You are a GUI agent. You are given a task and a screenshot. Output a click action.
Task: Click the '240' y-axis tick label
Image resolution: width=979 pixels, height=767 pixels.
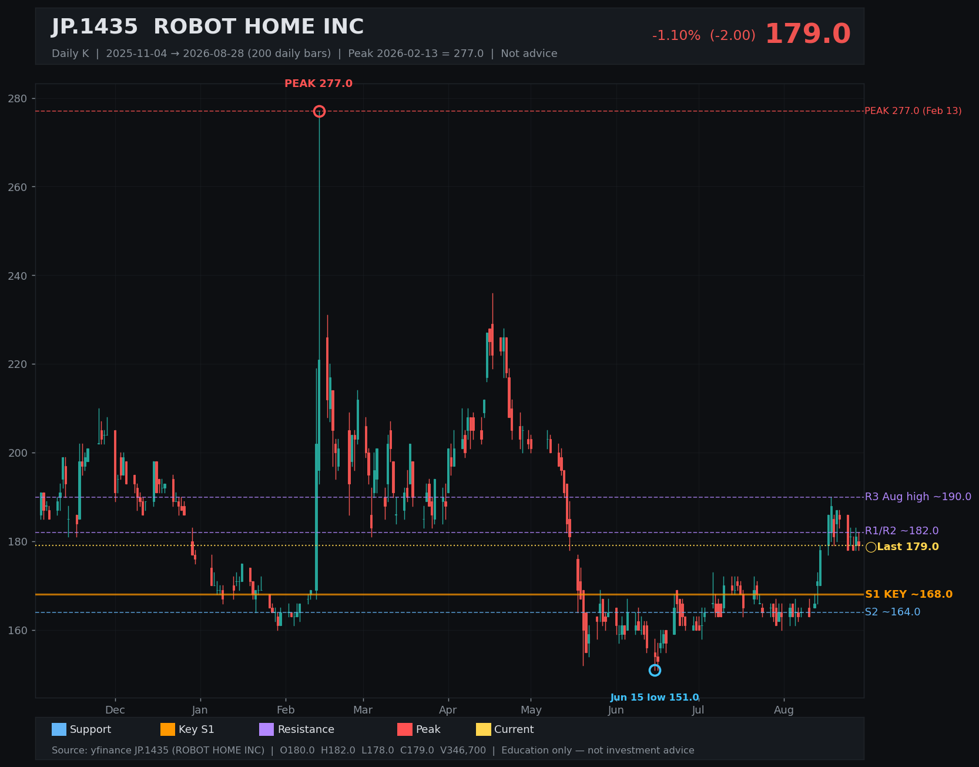(x=18, y=276)
